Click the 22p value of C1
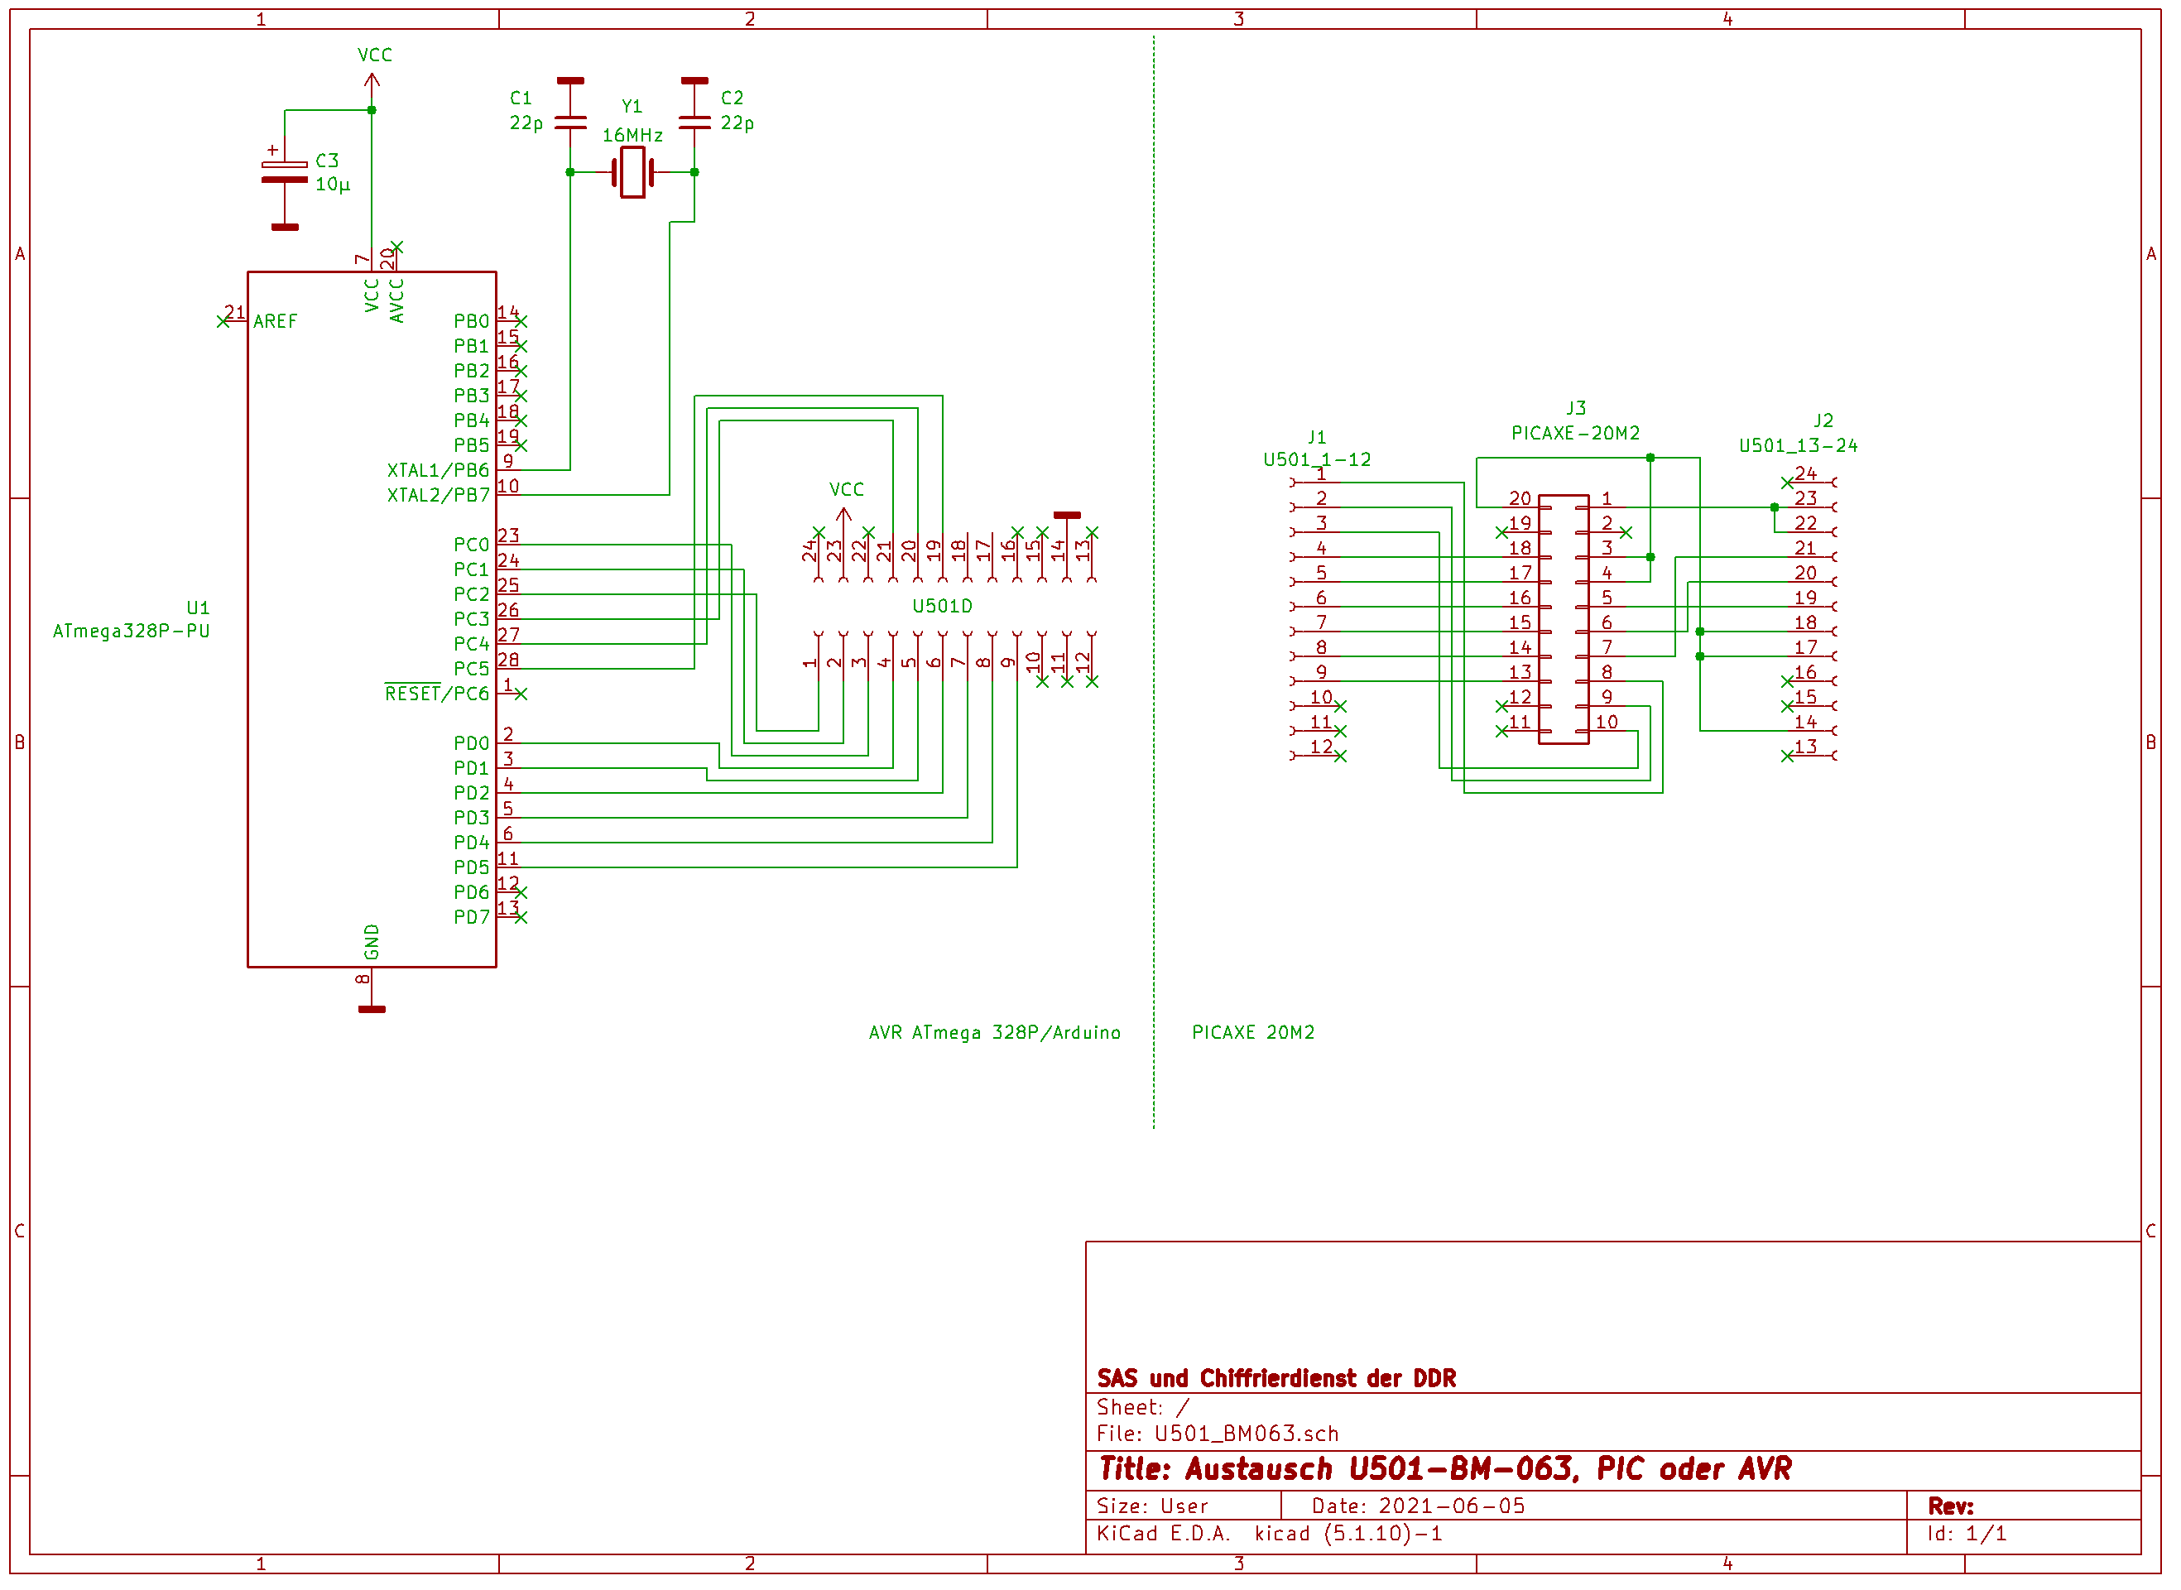This screenshot has height=1590, width=2181. pyautogui.click(x=528, y=123)
